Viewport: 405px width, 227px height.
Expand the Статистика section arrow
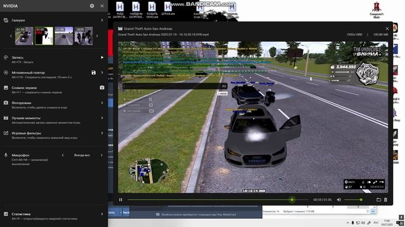[102, 214]
